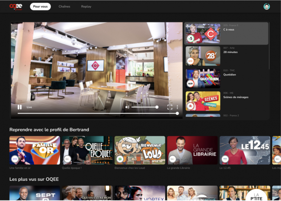
Task: Click the Scènes de ménages title text
Action: [236, 97]
